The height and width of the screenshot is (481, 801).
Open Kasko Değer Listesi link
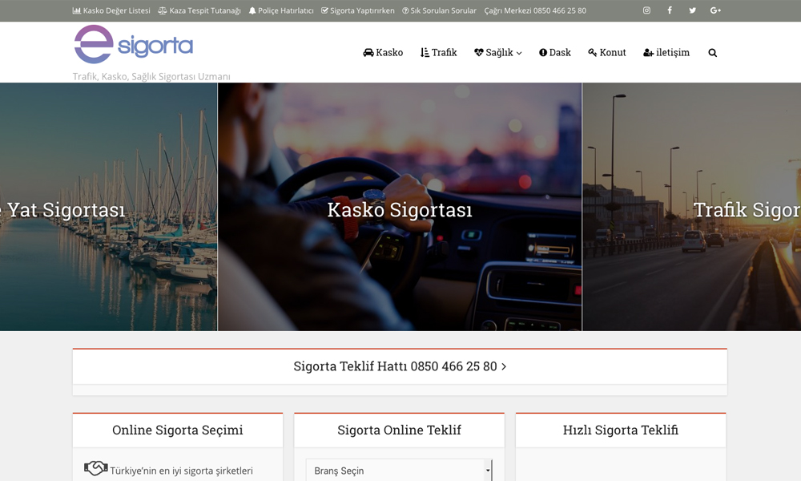coord(111,10)
